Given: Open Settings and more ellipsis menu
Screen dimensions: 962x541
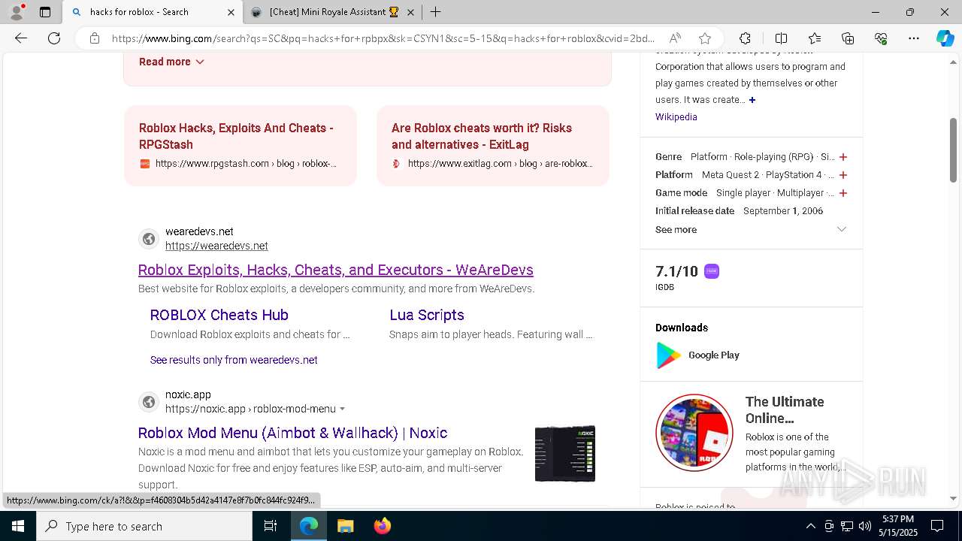Looking at the screenshot, I should 914,38.
